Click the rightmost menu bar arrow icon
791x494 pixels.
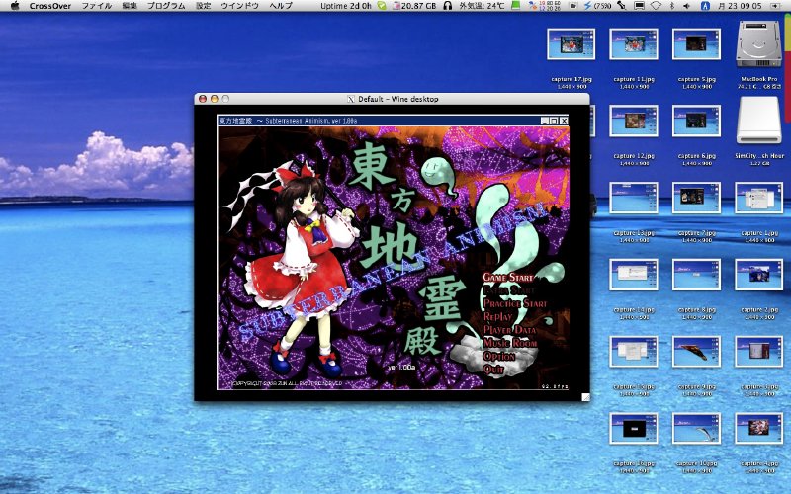775,6
